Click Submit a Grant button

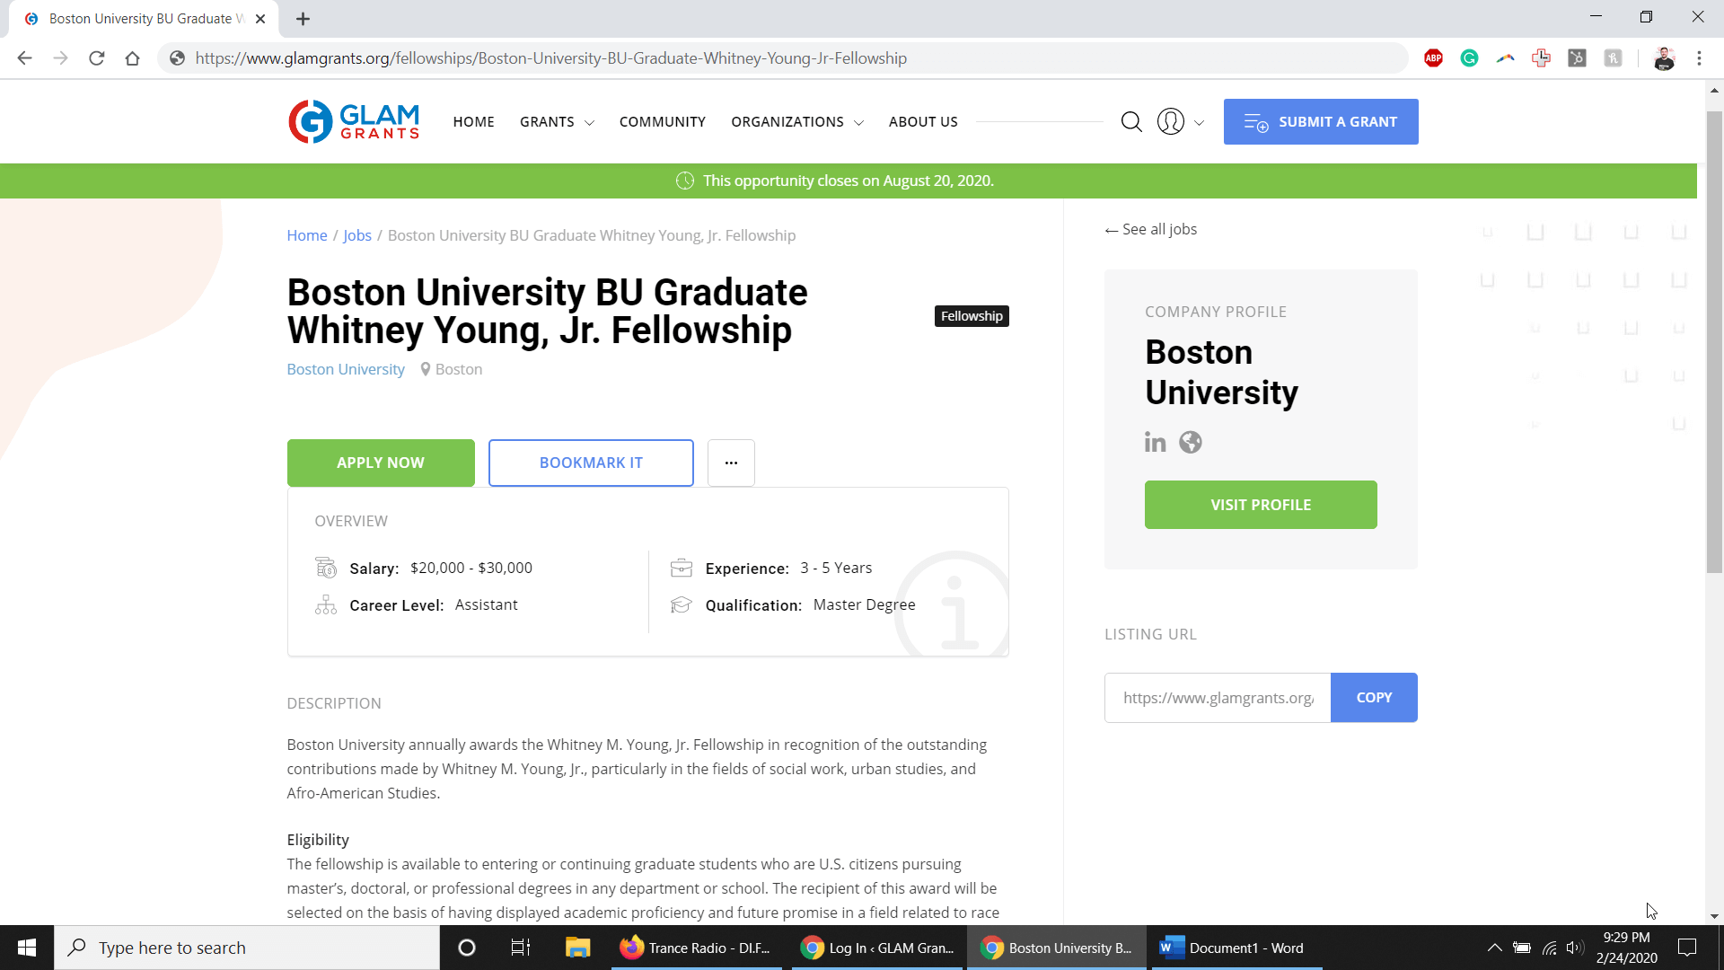click(x=1321, y=121)
